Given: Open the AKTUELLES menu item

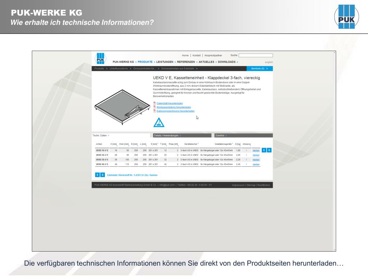Looking at the screenshot, I should [207, 62].
